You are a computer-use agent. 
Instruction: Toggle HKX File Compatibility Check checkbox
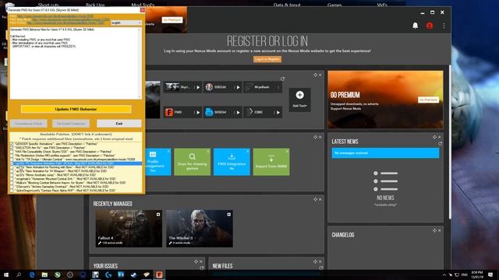[x=12, y=152]
